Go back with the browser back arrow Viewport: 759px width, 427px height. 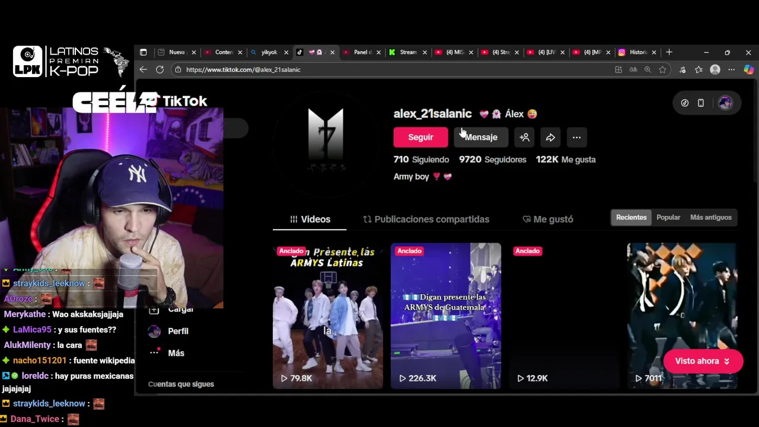click(143, 69)
